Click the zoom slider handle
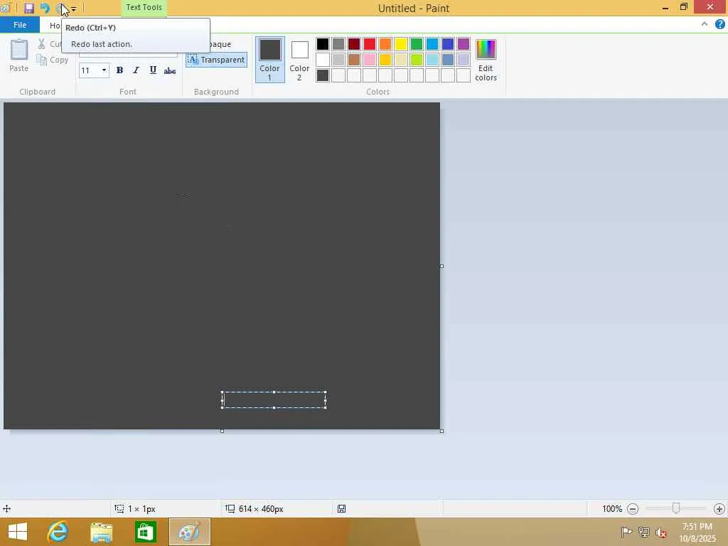 [x=676, y=509]
